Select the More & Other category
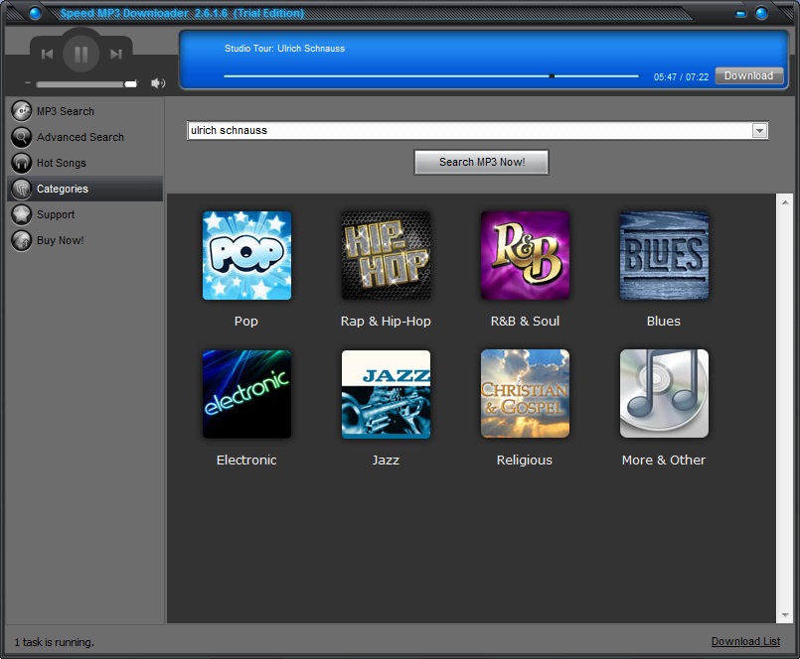The image size is (800, 659). point(663,393)
